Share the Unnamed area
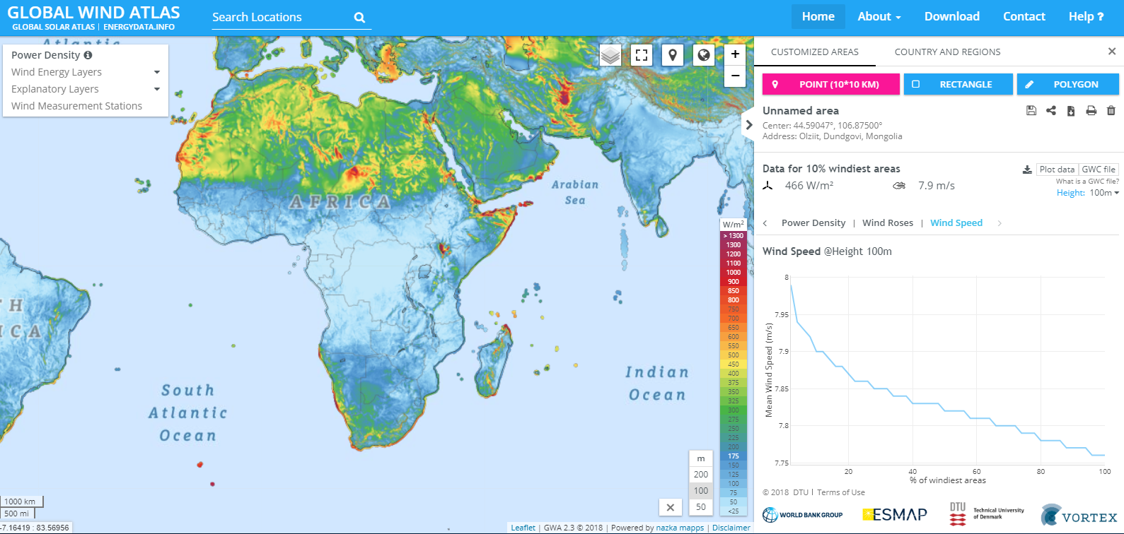Screen dimensions: 1124x534 click(x=1051, y=111)
